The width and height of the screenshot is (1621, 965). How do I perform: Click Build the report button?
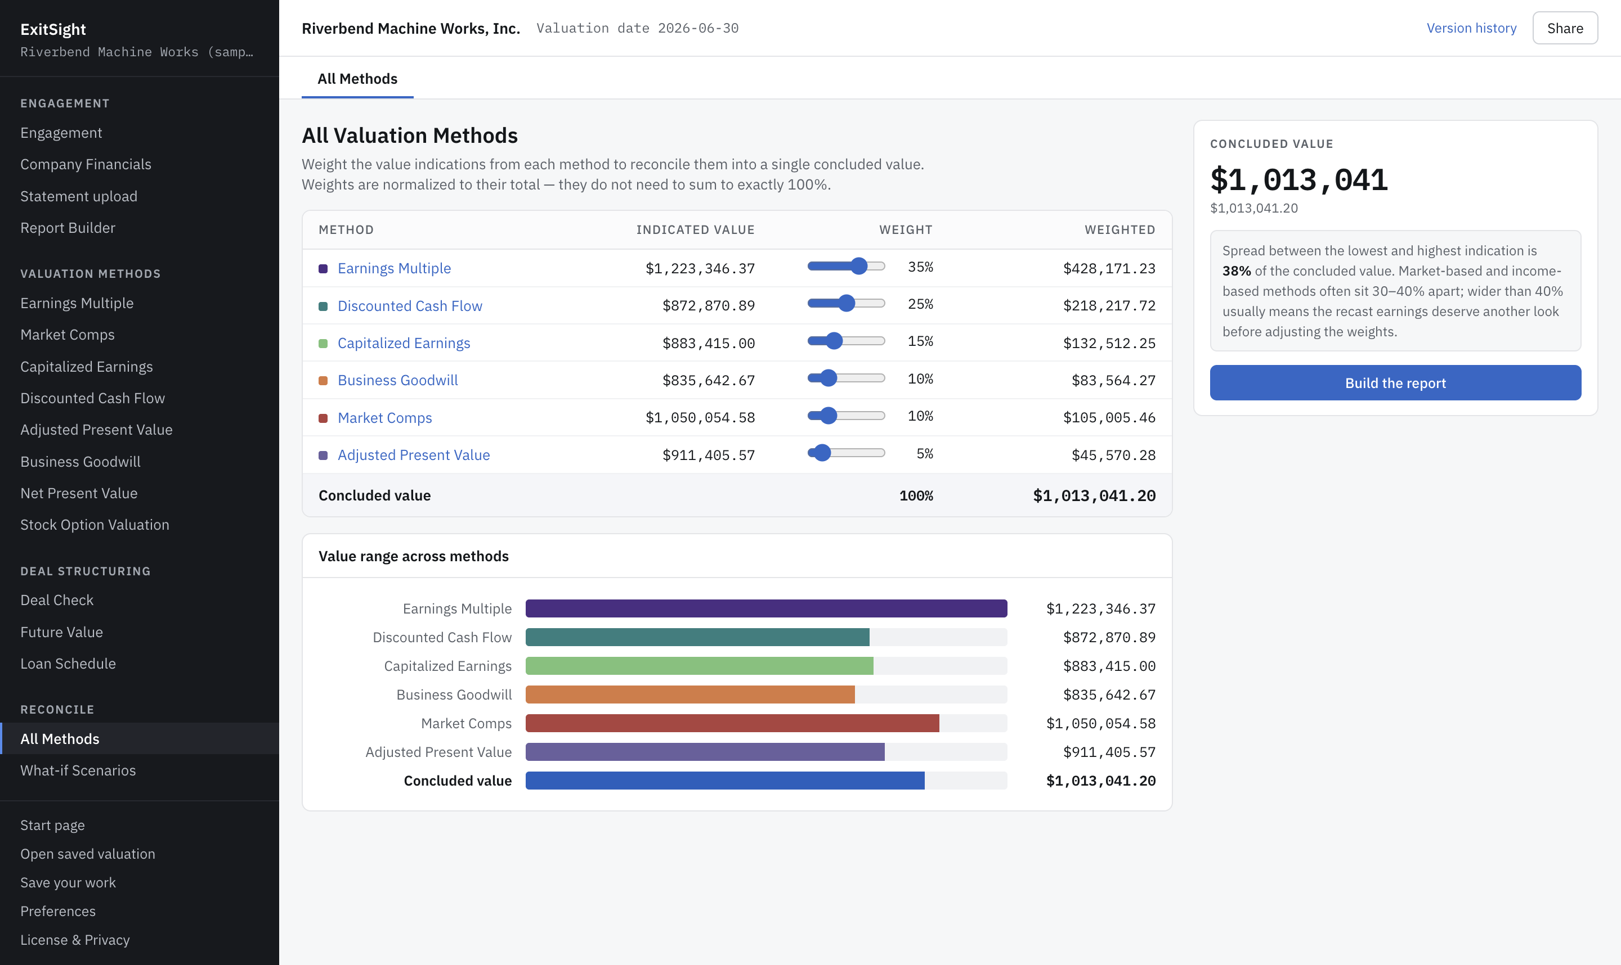[x=1395, y=383]
